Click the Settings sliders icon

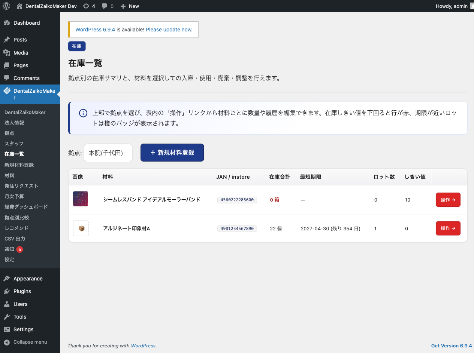7,329
